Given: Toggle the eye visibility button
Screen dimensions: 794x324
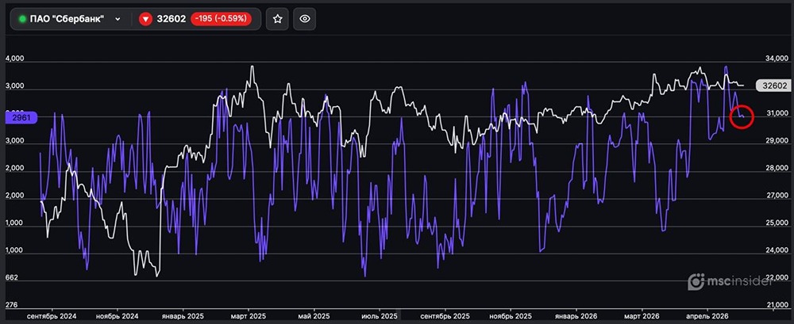Looking at the screenshot, I should (x=304, y=19).
